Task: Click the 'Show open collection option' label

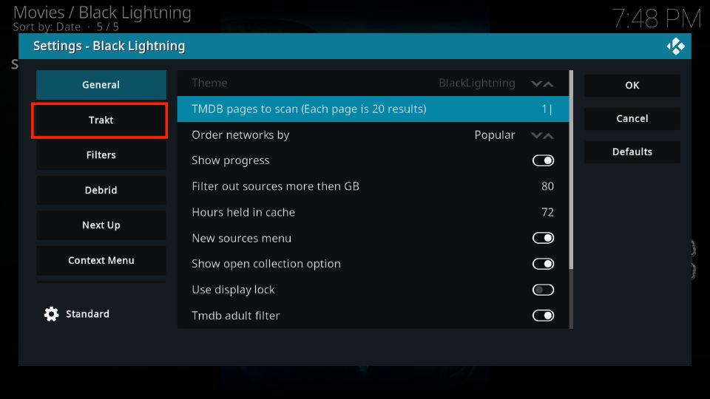Action: point(266,264)
